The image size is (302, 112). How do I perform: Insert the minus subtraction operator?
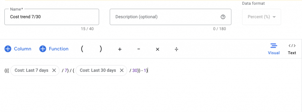(x=139, y=49)
